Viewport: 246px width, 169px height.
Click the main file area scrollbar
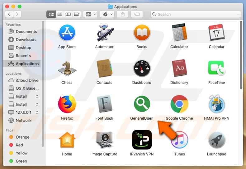(x=241, y=55)
